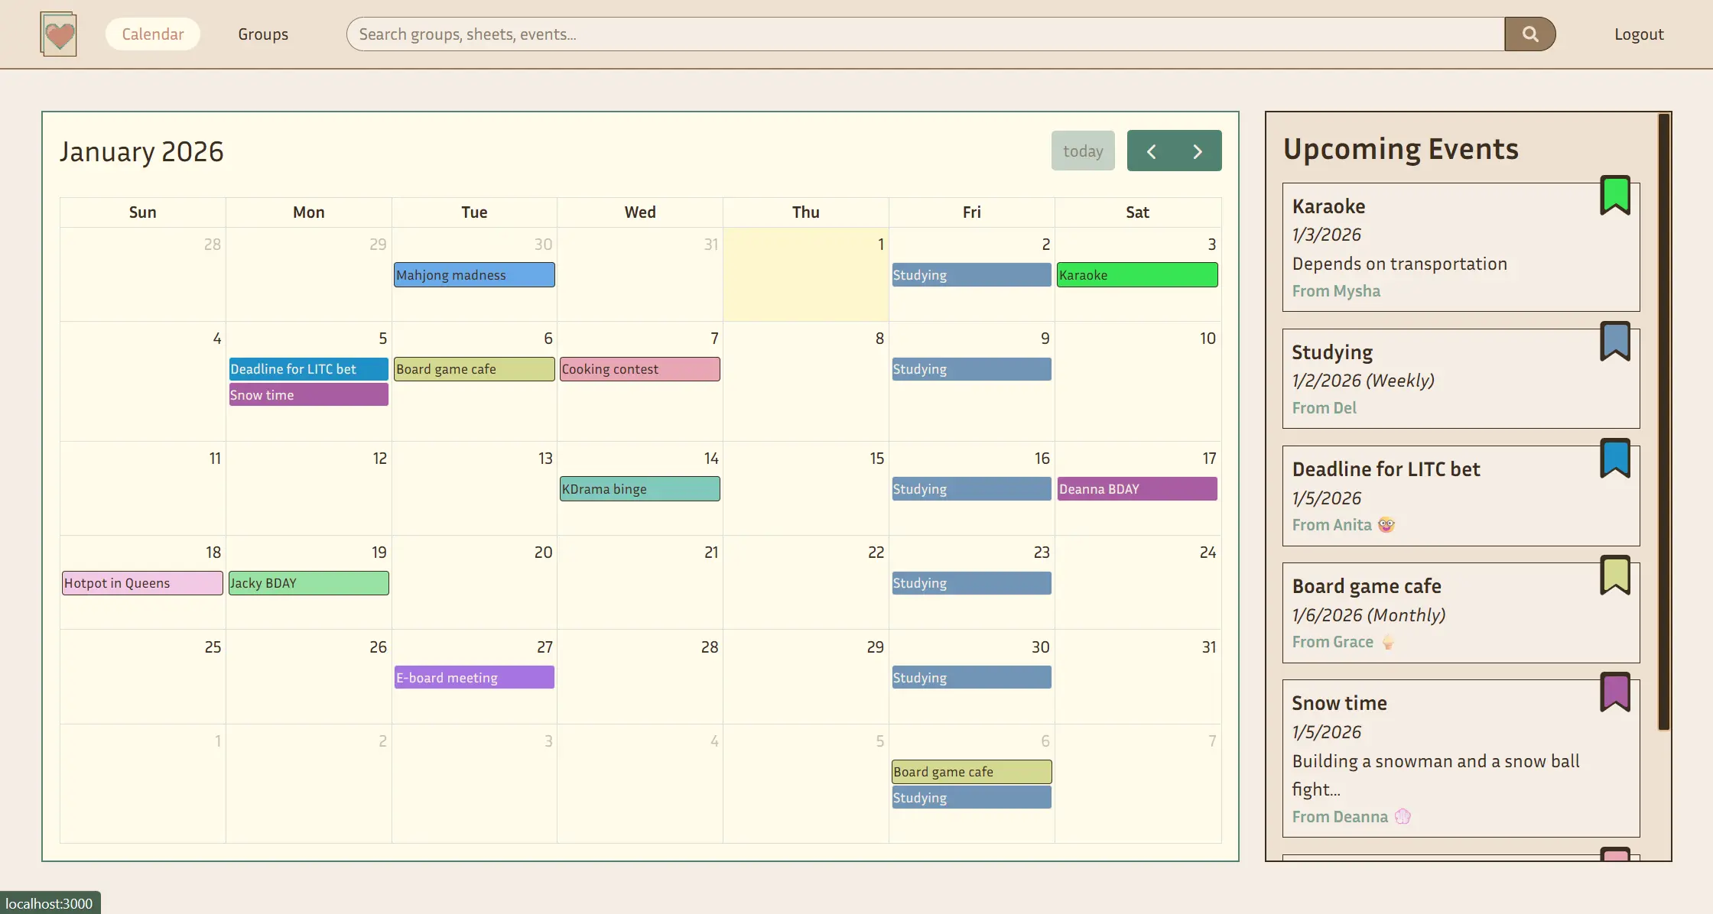Log out of the account
This screenshot has width=1713, height=914.
1638,34
